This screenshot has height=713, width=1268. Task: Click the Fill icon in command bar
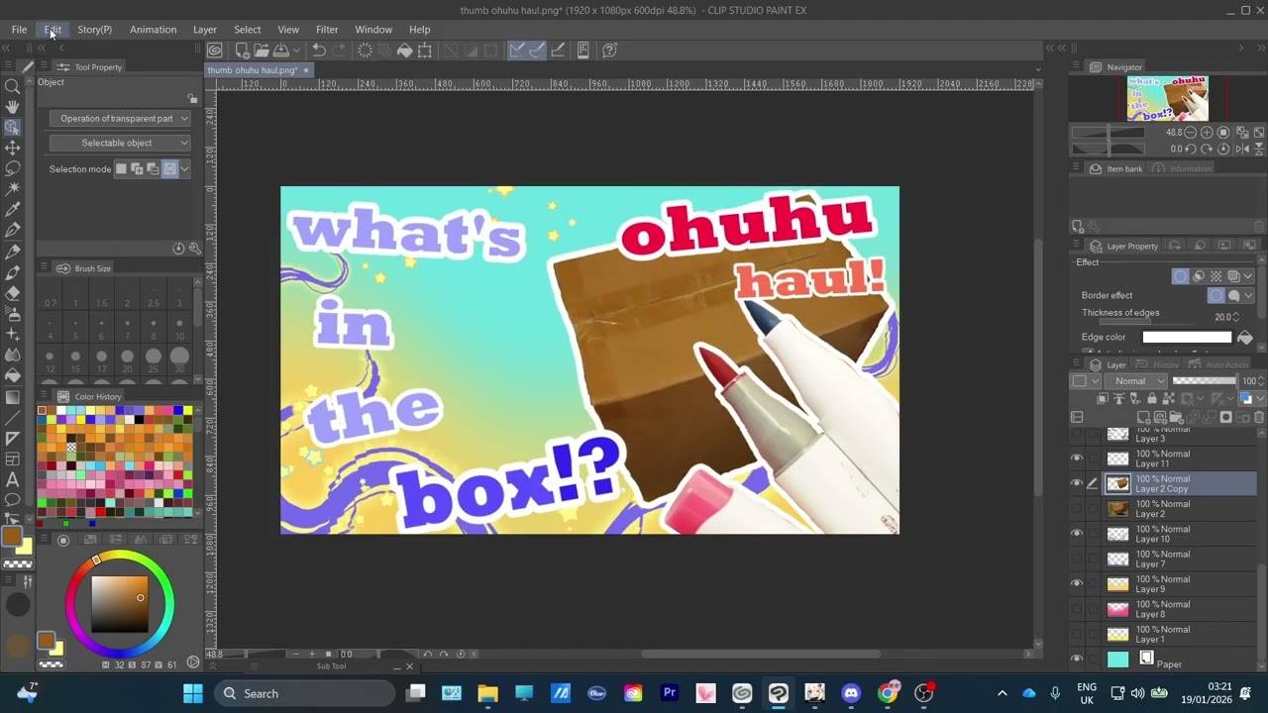click(404, 51)
